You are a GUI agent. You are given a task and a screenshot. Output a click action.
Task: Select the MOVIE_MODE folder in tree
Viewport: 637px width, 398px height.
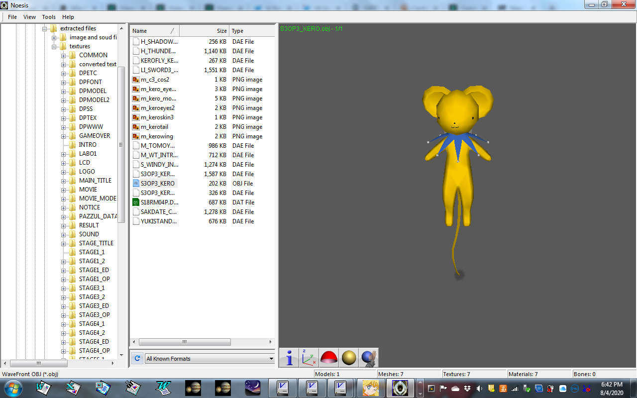pos(98,199)
